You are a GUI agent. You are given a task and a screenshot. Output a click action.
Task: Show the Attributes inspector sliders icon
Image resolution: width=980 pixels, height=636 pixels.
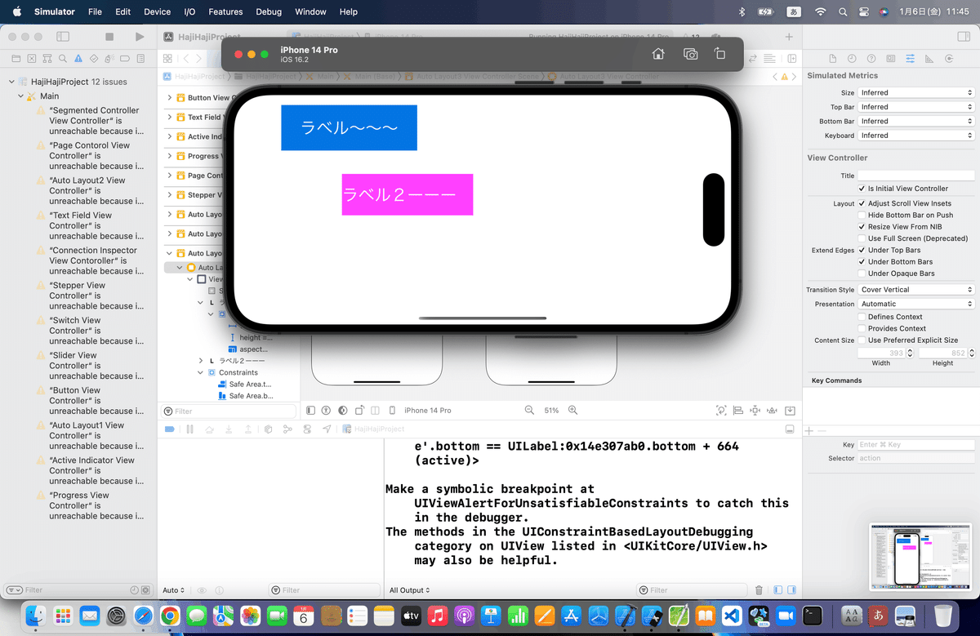910,59
